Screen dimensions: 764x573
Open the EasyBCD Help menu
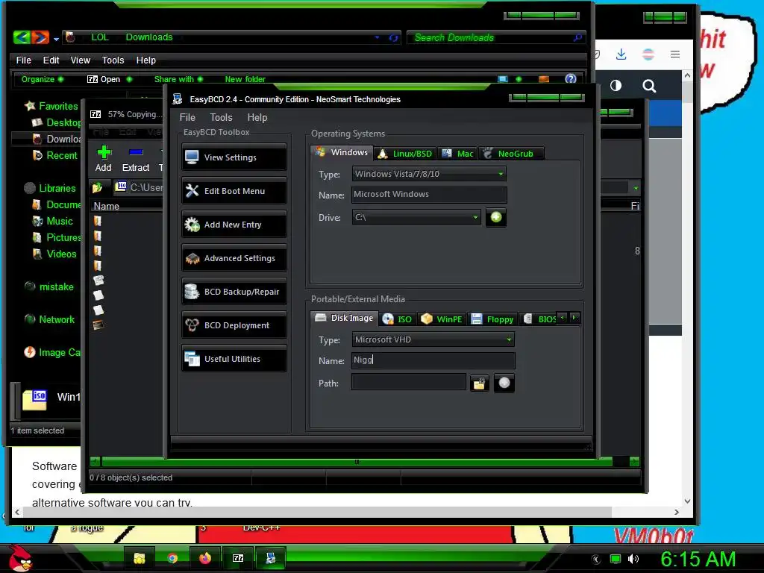257,117
